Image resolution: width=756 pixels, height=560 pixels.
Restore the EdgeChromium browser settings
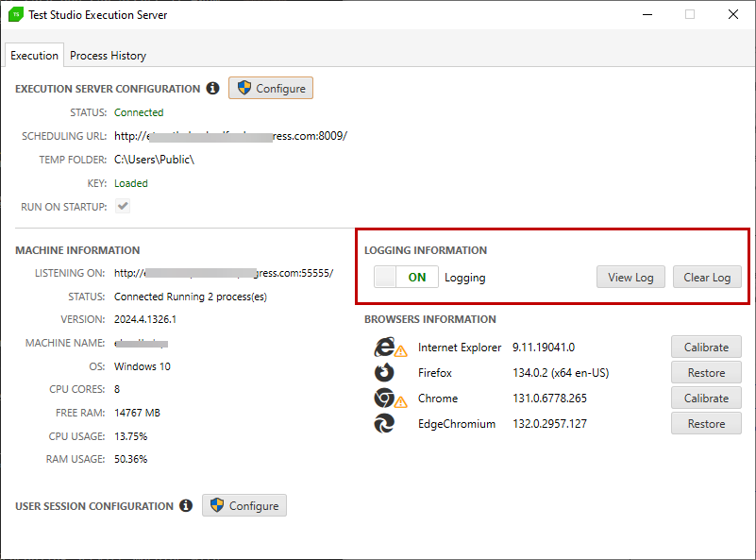click(706, 424)
